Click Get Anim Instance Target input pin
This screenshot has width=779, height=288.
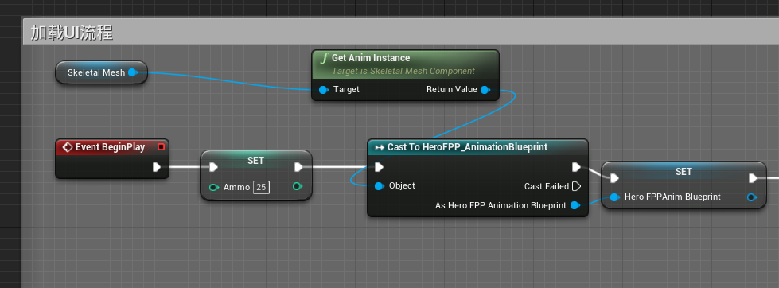pos(323,90)
